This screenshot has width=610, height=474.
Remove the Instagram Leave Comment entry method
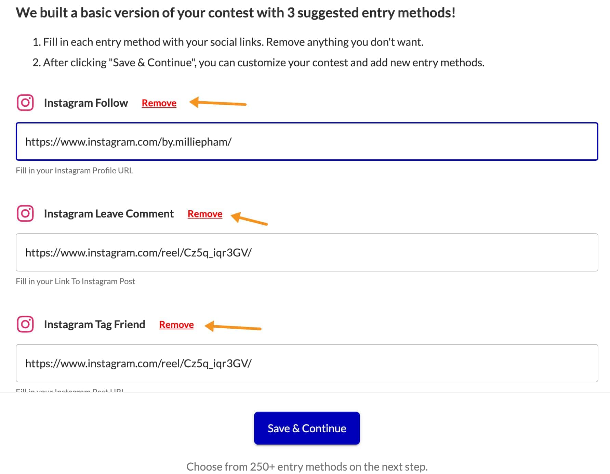[204, 213]
